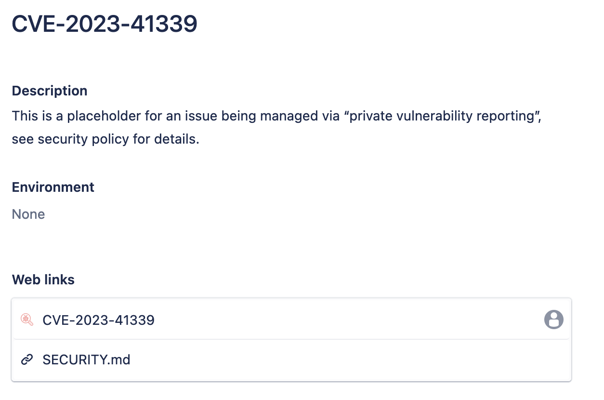Select empty space in SECURITY.md link row
The image size is (604, 400).
[337, 360]
